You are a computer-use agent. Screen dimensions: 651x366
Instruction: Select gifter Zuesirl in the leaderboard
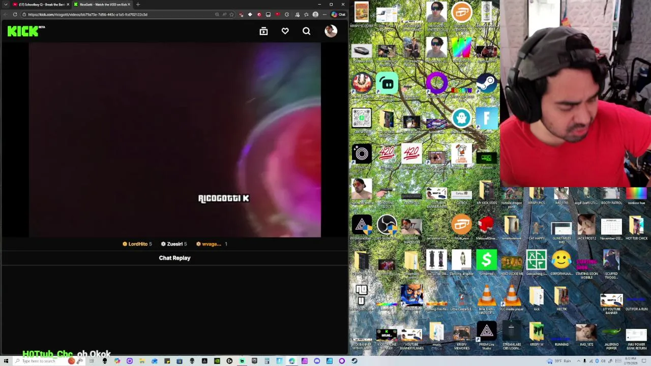click(174, 244)
